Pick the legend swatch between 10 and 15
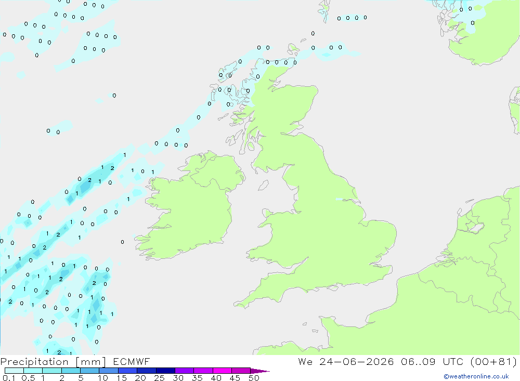520x381 pixels. coord(109,371)
